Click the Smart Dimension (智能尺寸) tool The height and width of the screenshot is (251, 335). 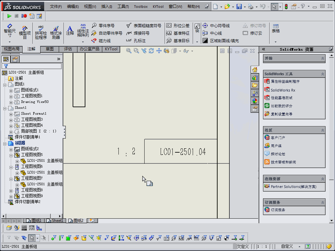click(x=10, y=31)
